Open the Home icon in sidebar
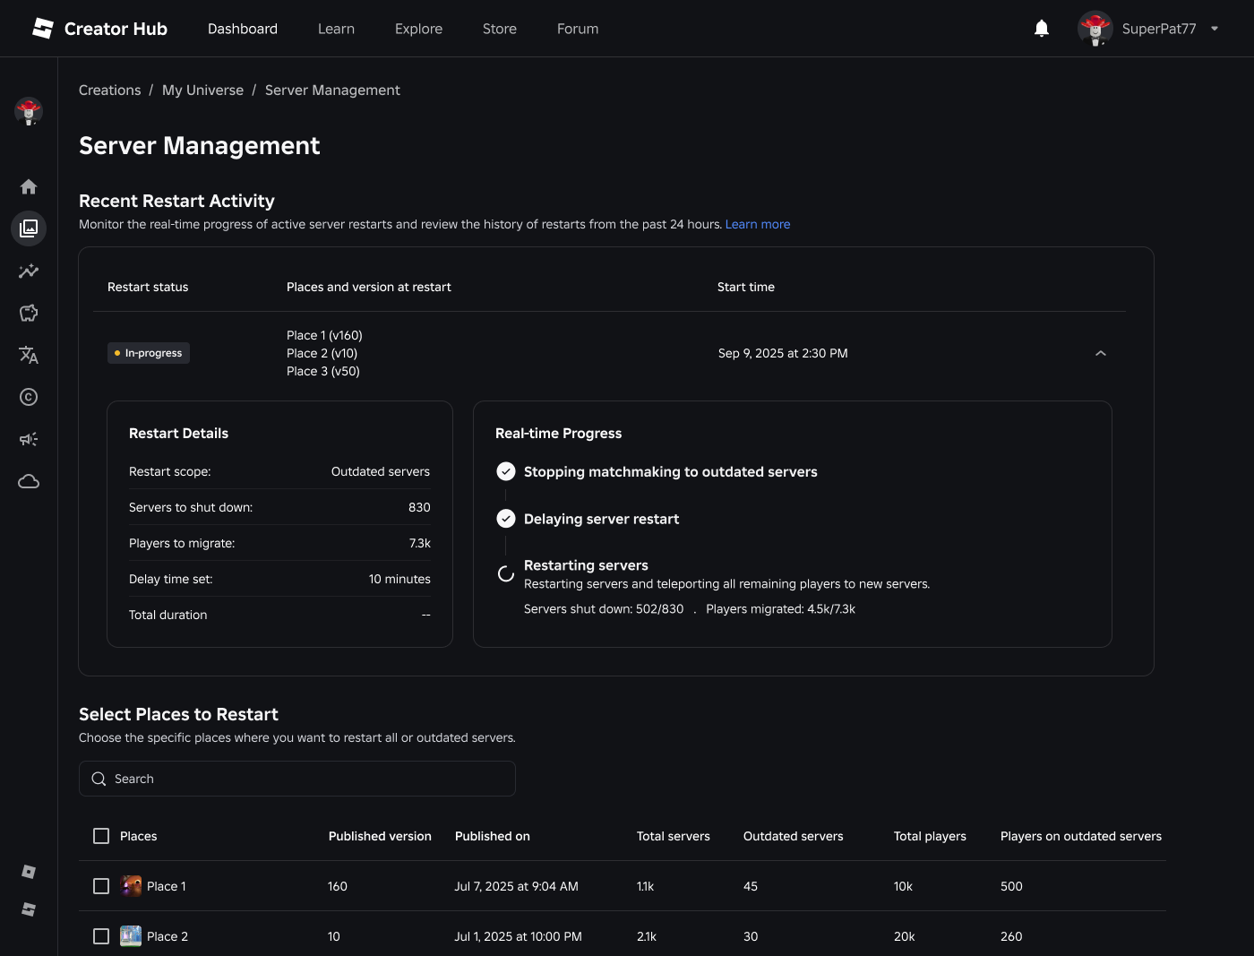The height and width of the screenshot is (956, 1254). (29, 186)
